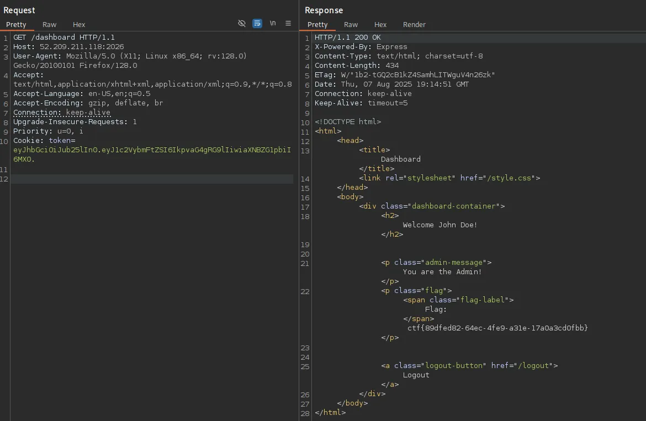The height and width of the screenshot is (421, 646).
Task: Switch Request view to Raw tab
Action: click(x=49, y=24)
